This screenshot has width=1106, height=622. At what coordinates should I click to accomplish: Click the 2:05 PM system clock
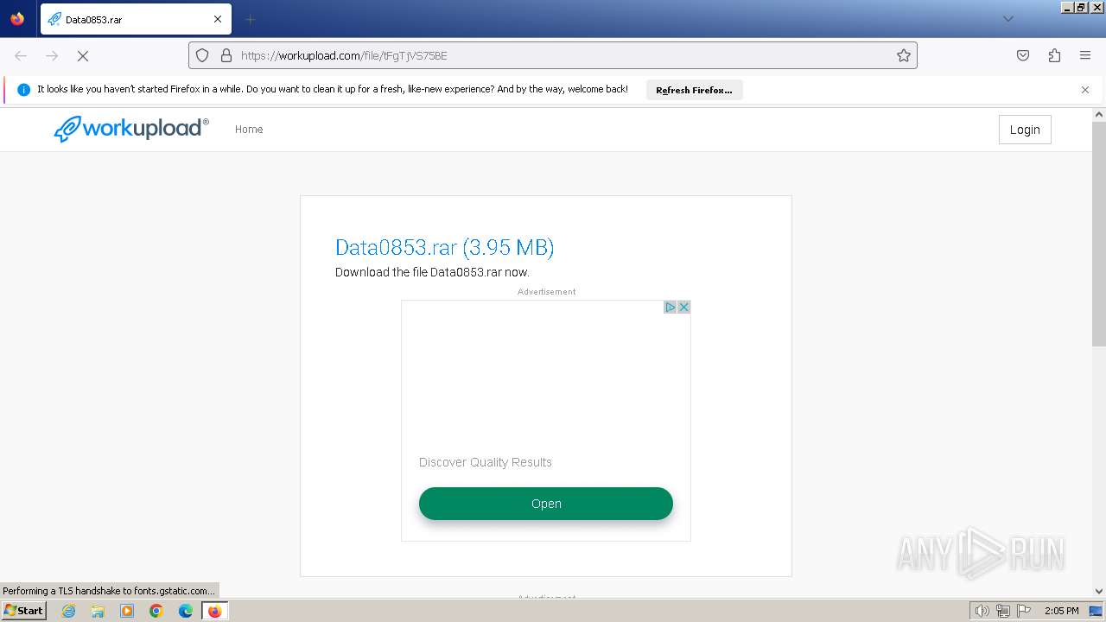(x=1061, y=611)
